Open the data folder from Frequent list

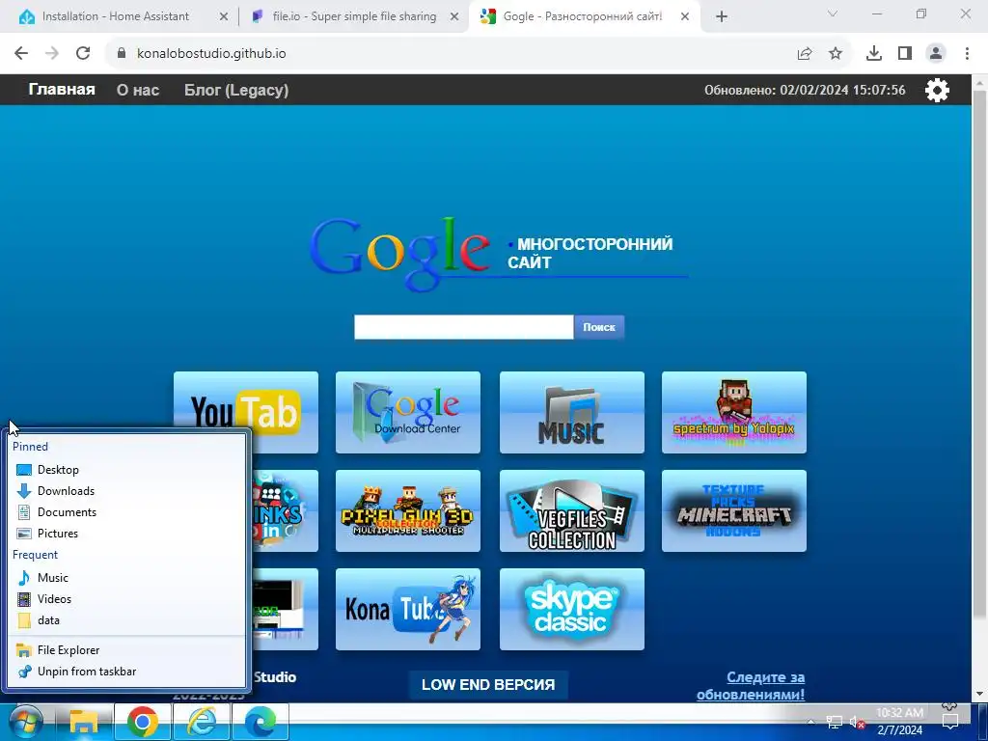(x=126, y=620)
